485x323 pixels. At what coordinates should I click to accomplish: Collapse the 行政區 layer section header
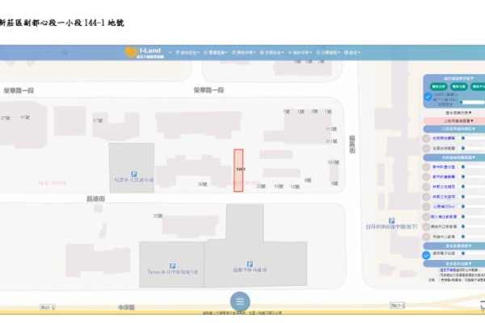tap(454, 128)
